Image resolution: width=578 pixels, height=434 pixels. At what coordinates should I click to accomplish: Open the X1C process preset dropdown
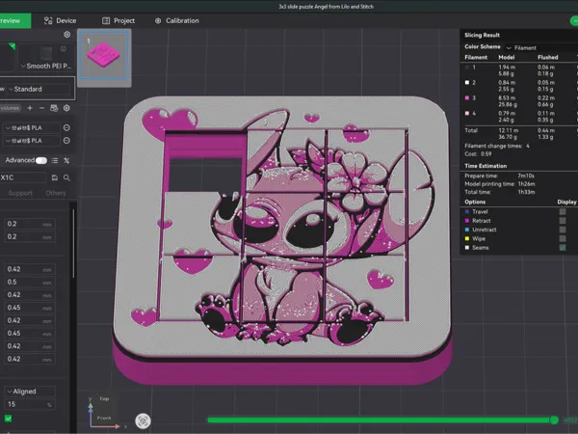pyautogui.click(x=23, y=177)
